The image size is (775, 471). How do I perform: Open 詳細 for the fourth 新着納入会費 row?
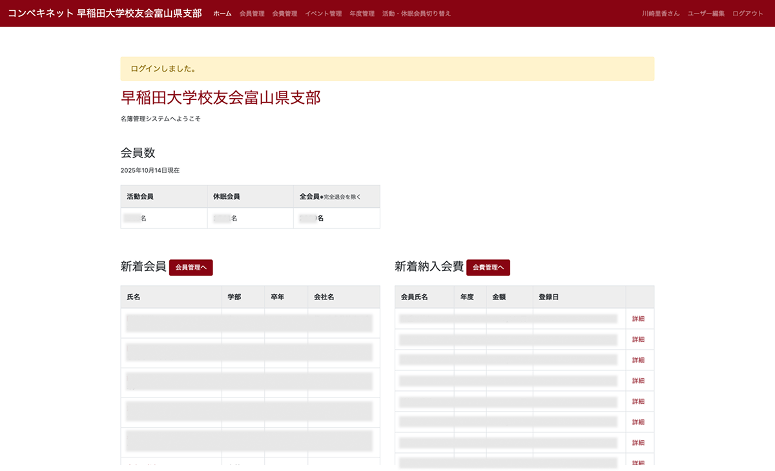pos(638,381)
